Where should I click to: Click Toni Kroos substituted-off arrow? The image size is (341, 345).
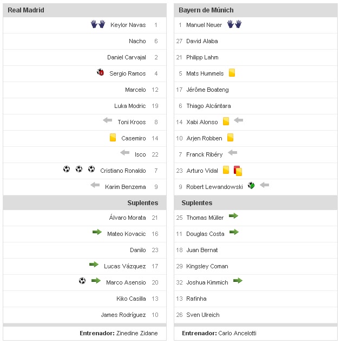point(108,121)
